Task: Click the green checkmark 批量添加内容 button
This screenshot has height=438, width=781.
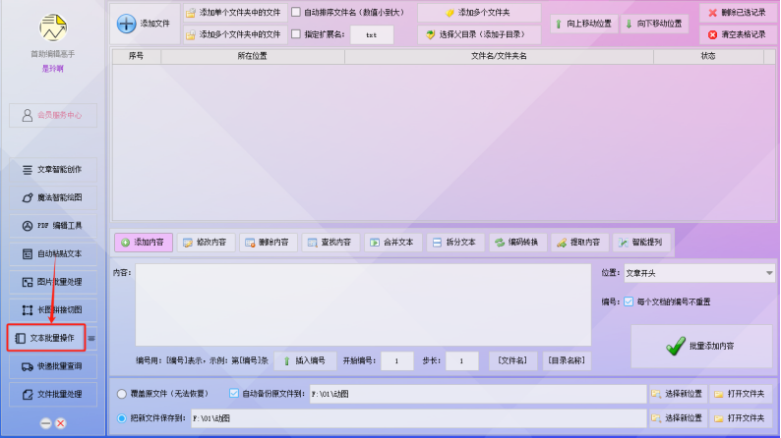Action: point(701,346)
